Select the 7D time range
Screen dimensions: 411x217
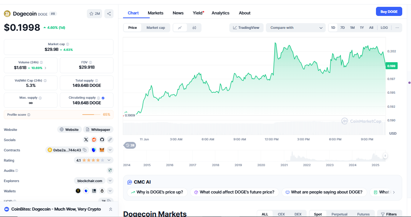(x=342, y=28)
